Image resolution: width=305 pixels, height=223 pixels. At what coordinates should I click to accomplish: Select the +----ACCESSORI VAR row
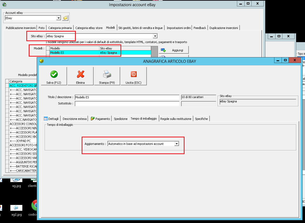23,158
